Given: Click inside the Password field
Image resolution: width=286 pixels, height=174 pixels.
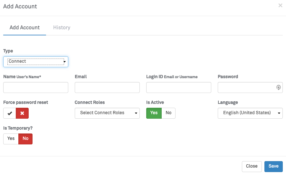Looking at the screenshot, I should tap(246, 87).
